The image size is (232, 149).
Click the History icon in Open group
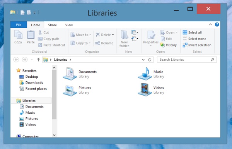[x=163, y=45]
